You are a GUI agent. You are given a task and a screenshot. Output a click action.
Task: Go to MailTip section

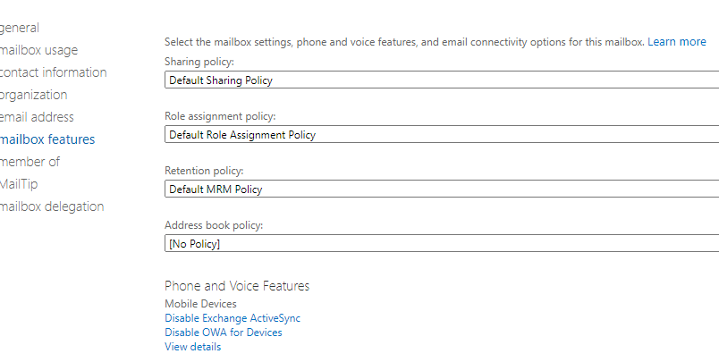tap(19, 184)
